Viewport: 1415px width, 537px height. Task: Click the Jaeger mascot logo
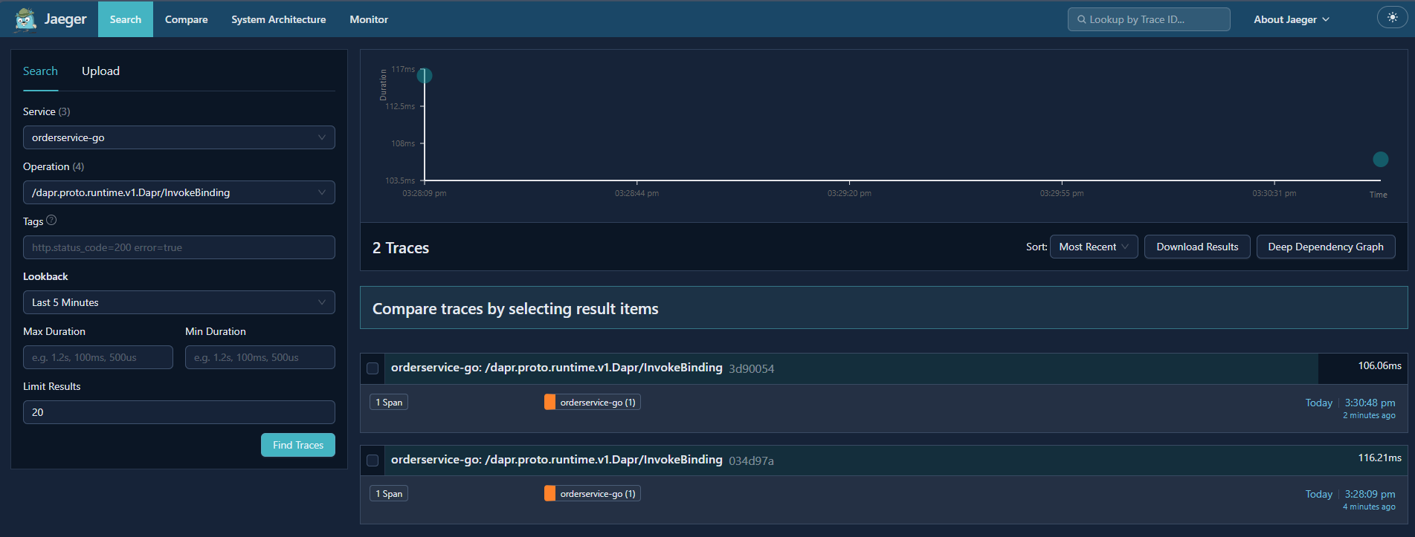(25, 19)
